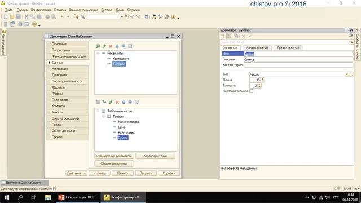The height and width of the screenshot is (203, 361).
Task: Open the Конфигурация menu
Action: (x=41, y=10)
